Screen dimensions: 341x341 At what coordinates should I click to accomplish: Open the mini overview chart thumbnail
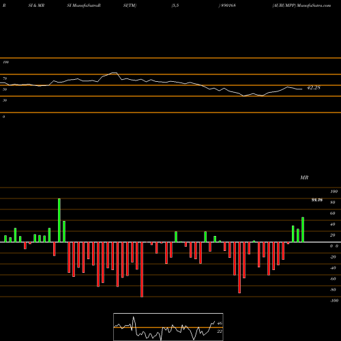tap(168, 327)
